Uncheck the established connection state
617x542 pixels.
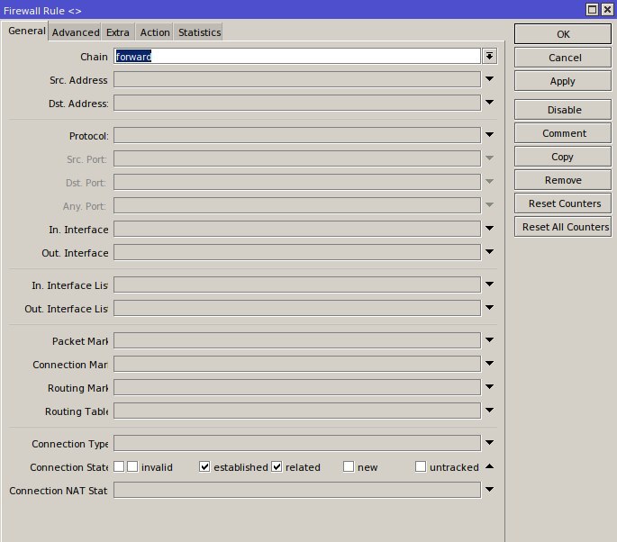pos(204,466)
